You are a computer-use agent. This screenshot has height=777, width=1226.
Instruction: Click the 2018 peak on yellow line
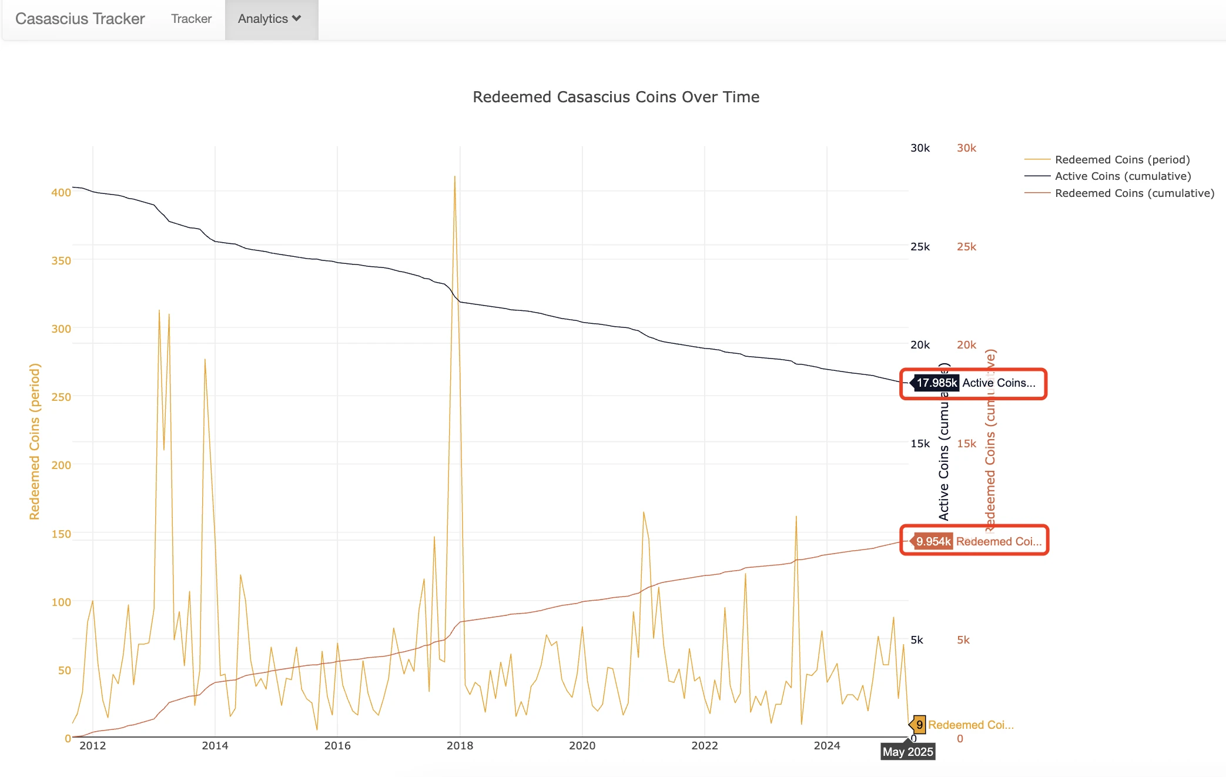(455, 176)
